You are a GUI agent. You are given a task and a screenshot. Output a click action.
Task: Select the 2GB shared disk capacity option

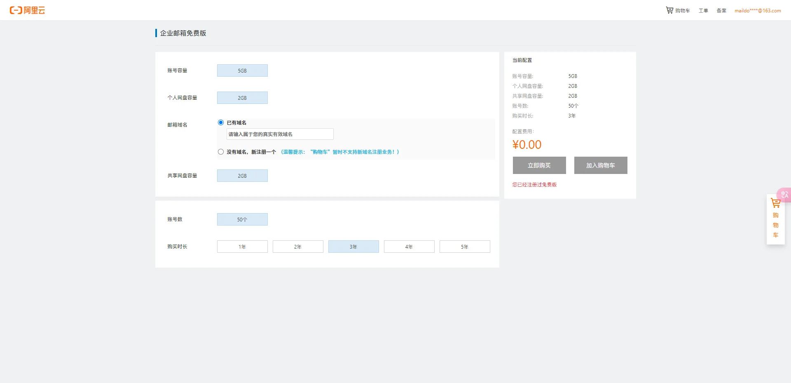click(x=242, y=176)
